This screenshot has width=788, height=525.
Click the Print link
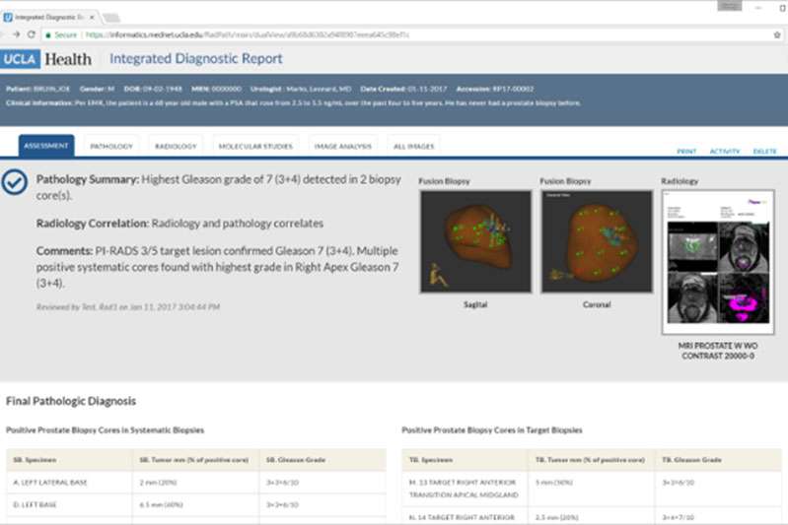685,152
